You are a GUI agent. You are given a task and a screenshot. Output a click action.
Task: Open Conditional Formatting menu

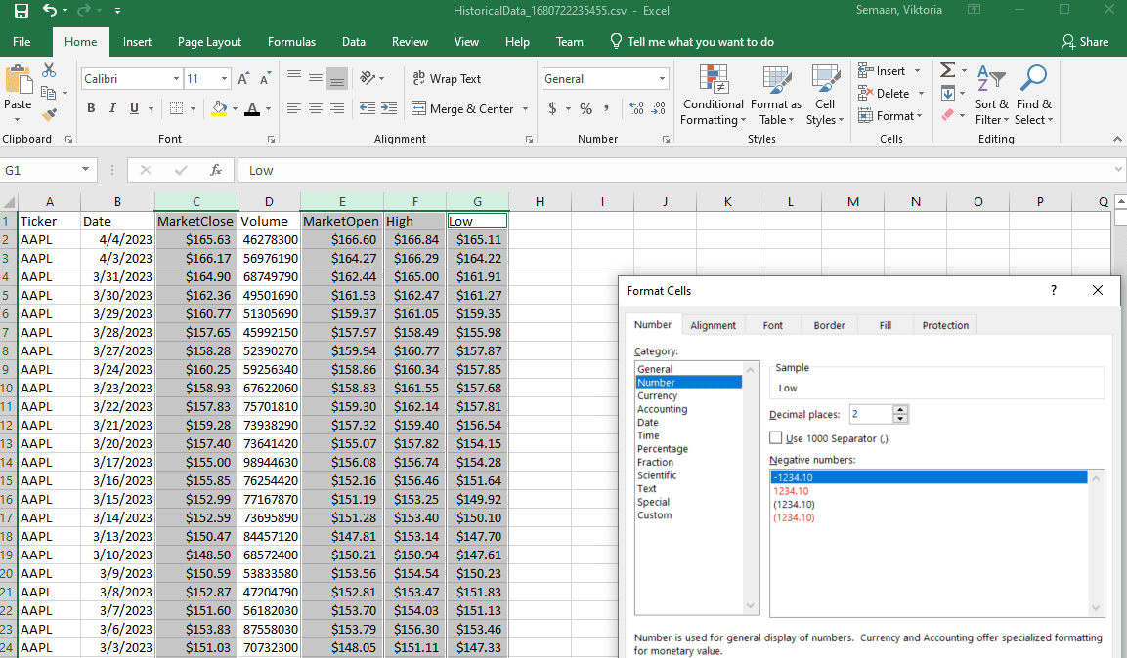point(713,95)
